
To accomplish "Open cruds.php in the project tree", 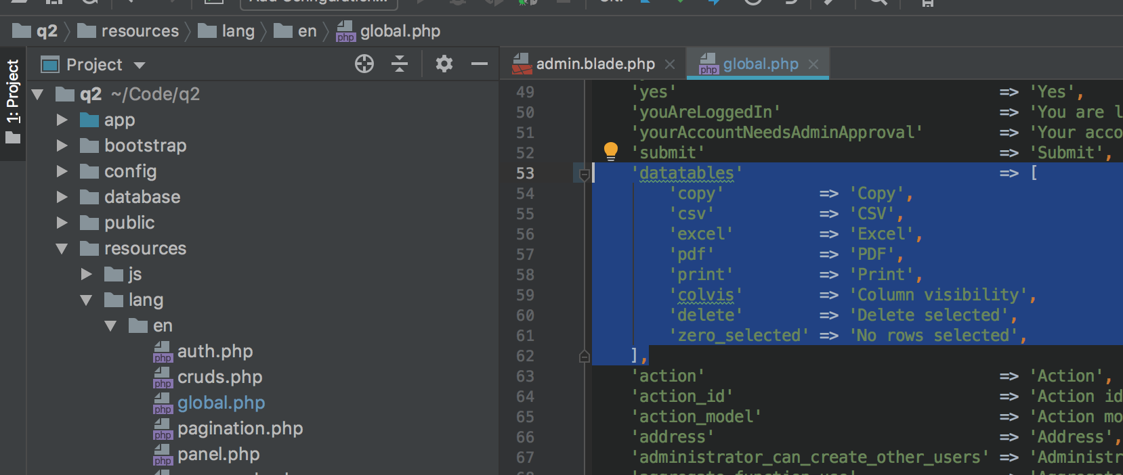I will tap(219, 378).
